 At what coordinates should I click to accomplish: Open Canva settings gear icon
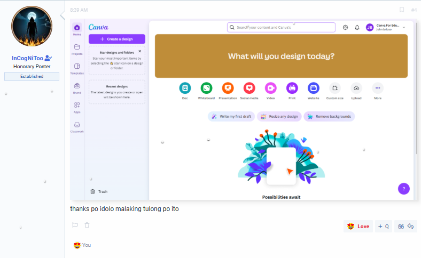click(345, 27)
